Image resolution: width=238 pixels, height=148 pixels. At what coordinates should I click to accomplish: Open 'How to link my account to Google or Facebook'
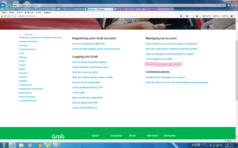171,44
